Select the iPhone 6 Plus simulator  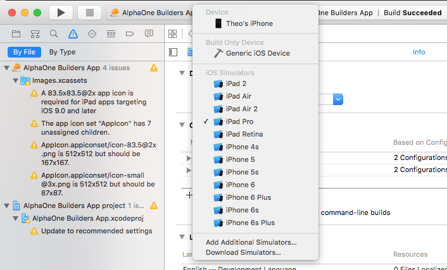[x=255, y=197]
